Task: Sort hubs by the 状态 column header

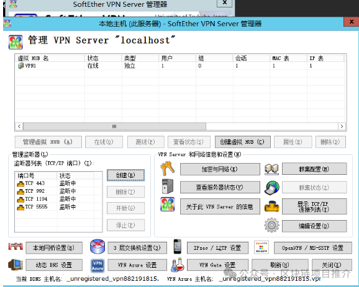Action: pyautogui.click(x=103, y=58)
